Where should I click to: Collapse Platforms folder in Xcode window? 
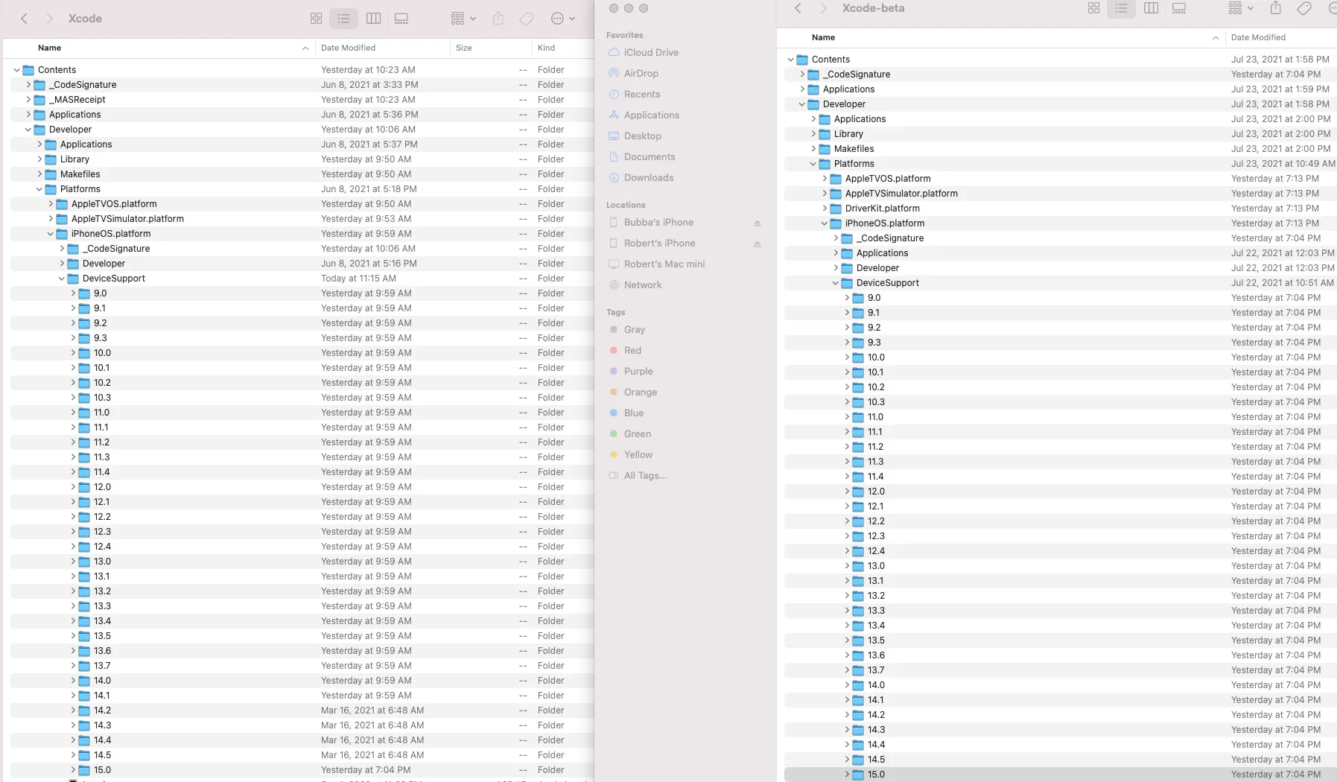point(39,189)
